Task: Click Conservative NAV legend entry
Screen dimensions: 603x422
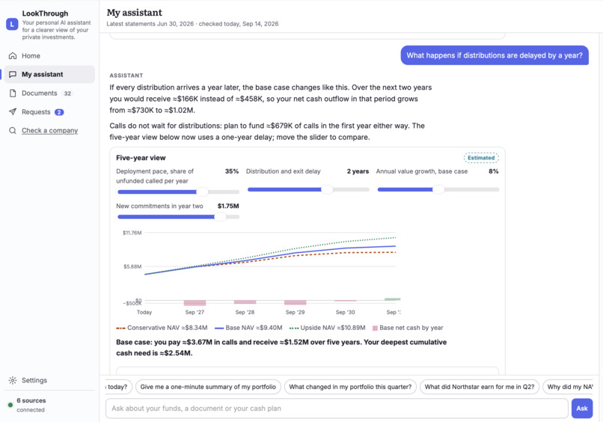Action: (162, 328)
